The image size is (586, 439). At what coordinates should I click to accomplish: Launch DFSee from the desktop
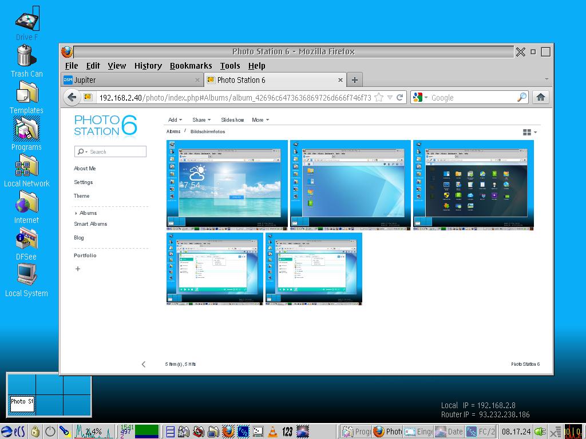coord(26,244)
